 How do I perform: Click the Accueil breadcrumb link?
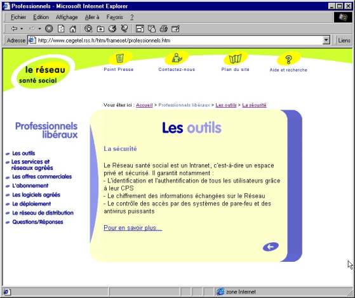[x=144, y=105]
